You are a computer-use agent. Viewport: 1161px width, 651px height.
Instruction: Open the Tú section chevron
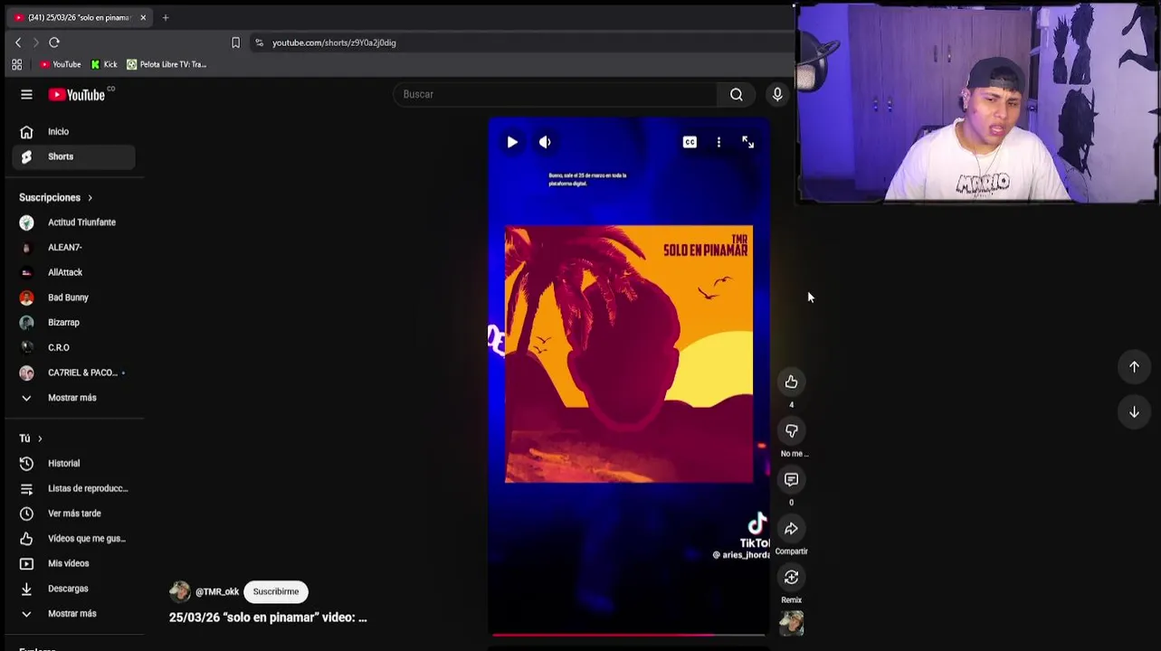point(39,439)
